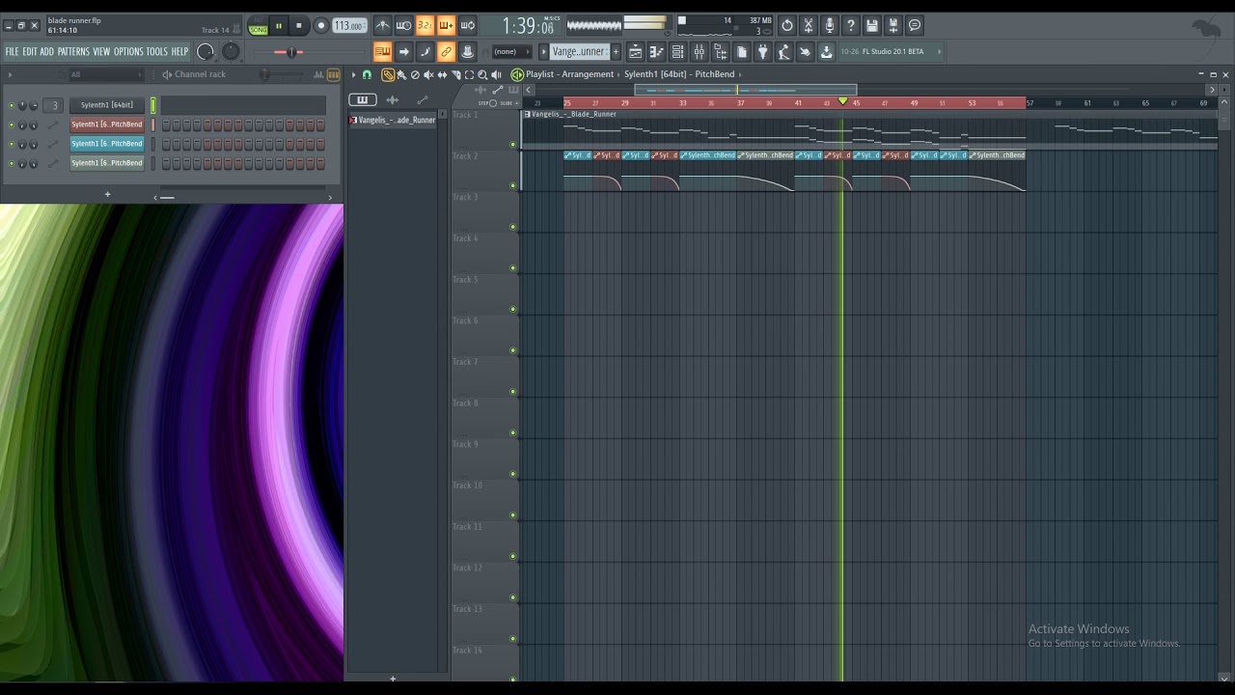Toggle link to controller chain icon
1235x695 pixels.
tap(446, 52)
